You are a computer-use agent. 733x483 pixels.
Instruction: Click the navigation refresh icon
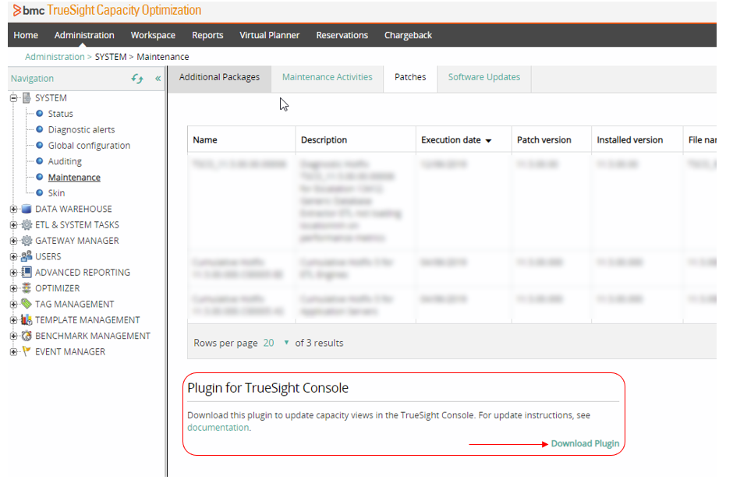pyautogui.click(x=137, y=79)
